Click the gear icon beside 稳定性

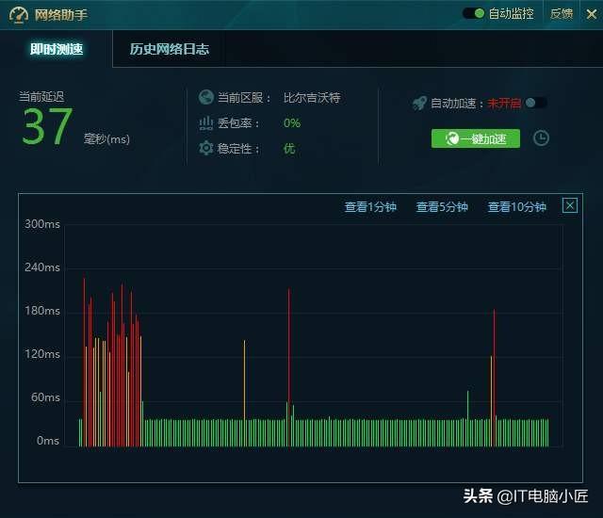point(205,148)
